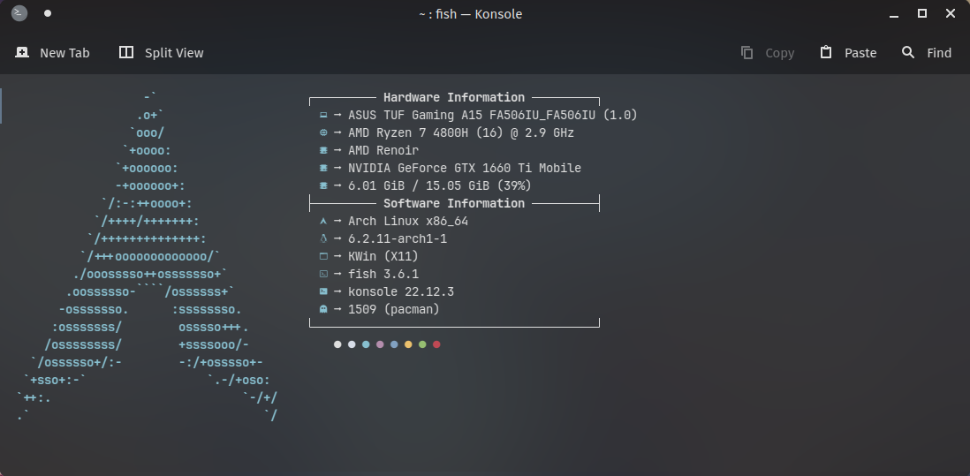Image resolution: width=970 pixels, height=476 pixels.
Task: Click the CPU icon beside AMD Ryzen 7
Action: coord(323,132)
